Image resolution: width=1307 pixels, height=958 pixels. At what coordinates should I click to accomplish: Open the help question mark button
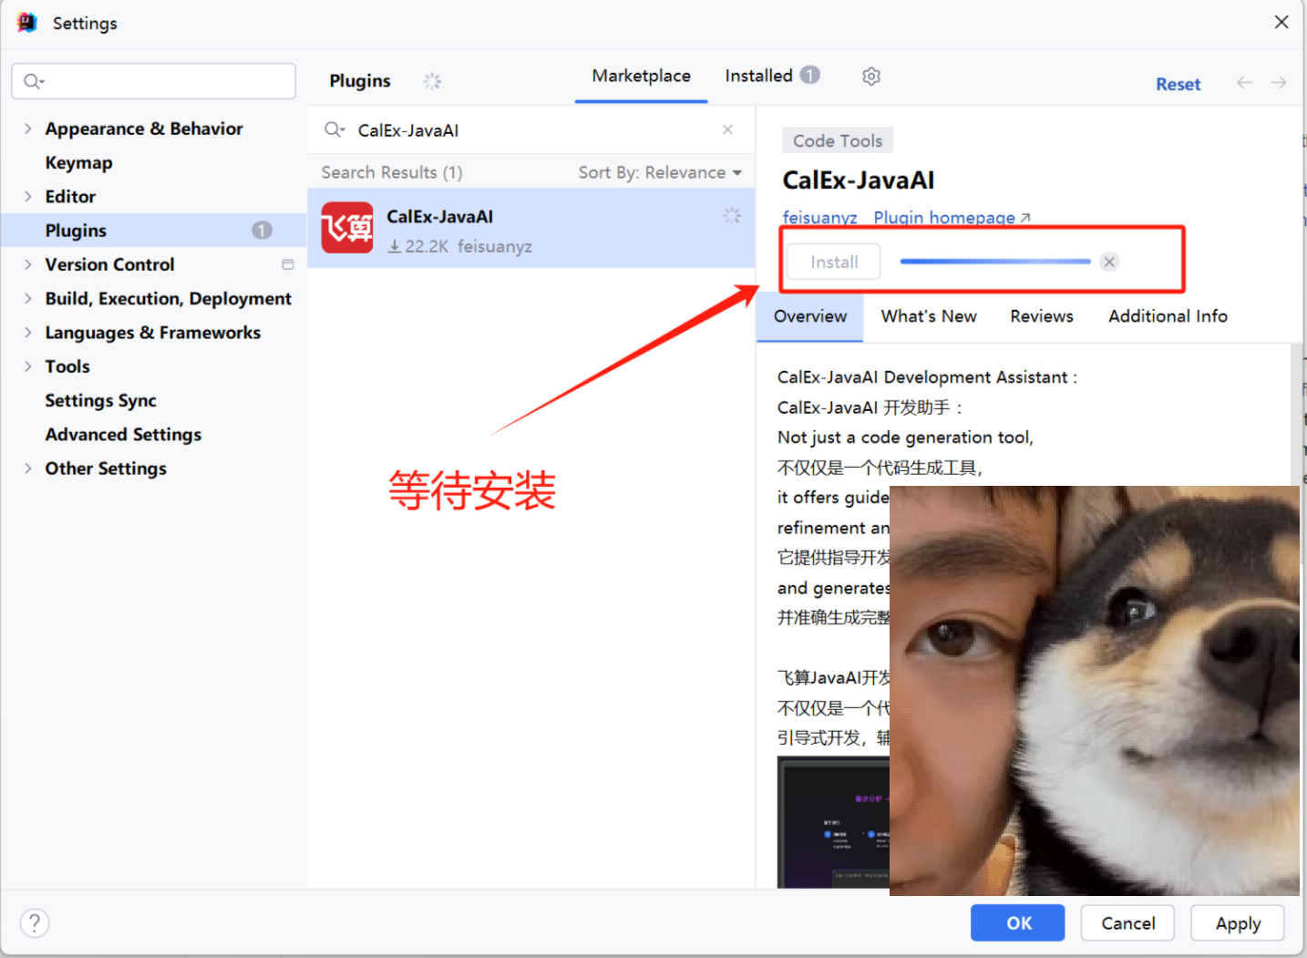[x=35, y=923]
